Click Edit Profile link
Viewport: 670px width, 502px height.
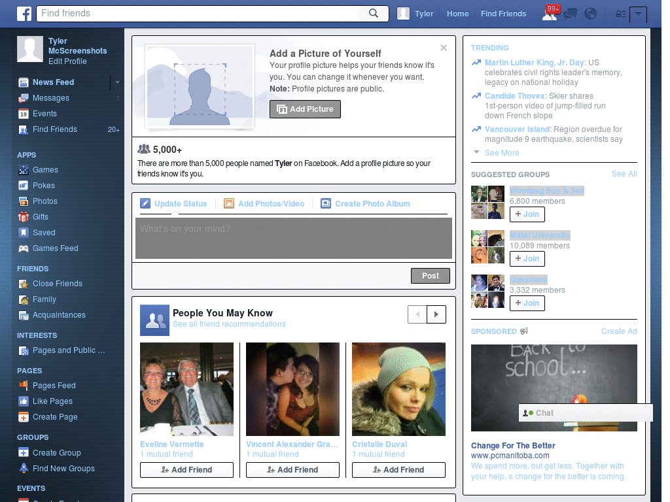point(67,61)
